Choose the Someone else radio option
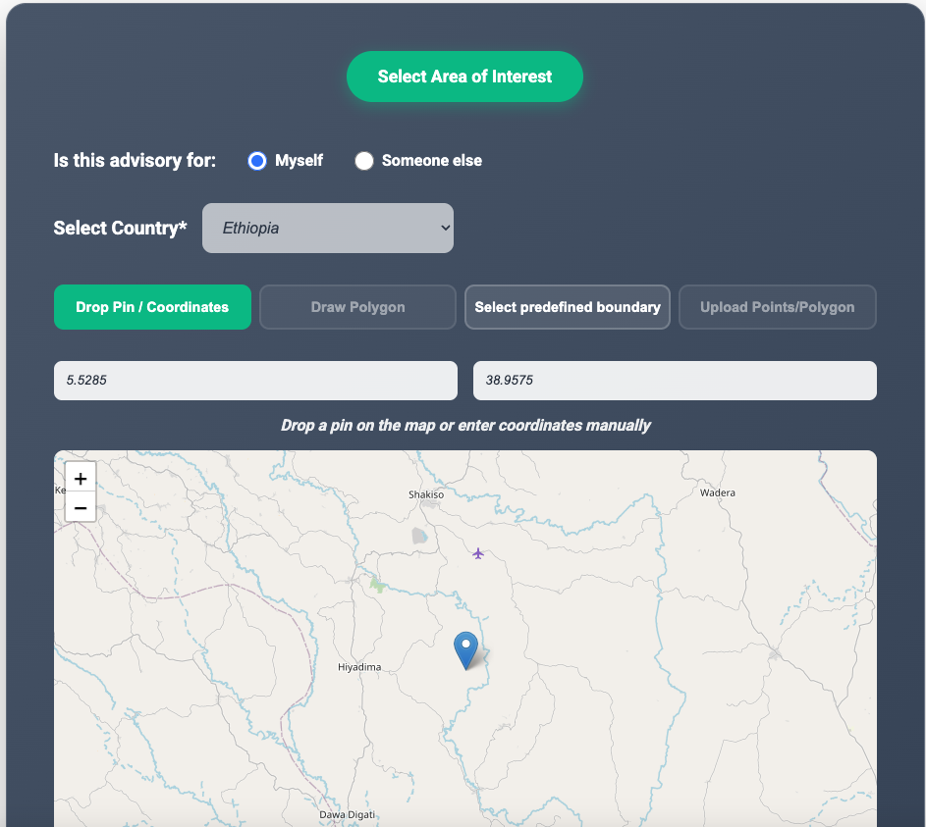 [x=364, y=161]
